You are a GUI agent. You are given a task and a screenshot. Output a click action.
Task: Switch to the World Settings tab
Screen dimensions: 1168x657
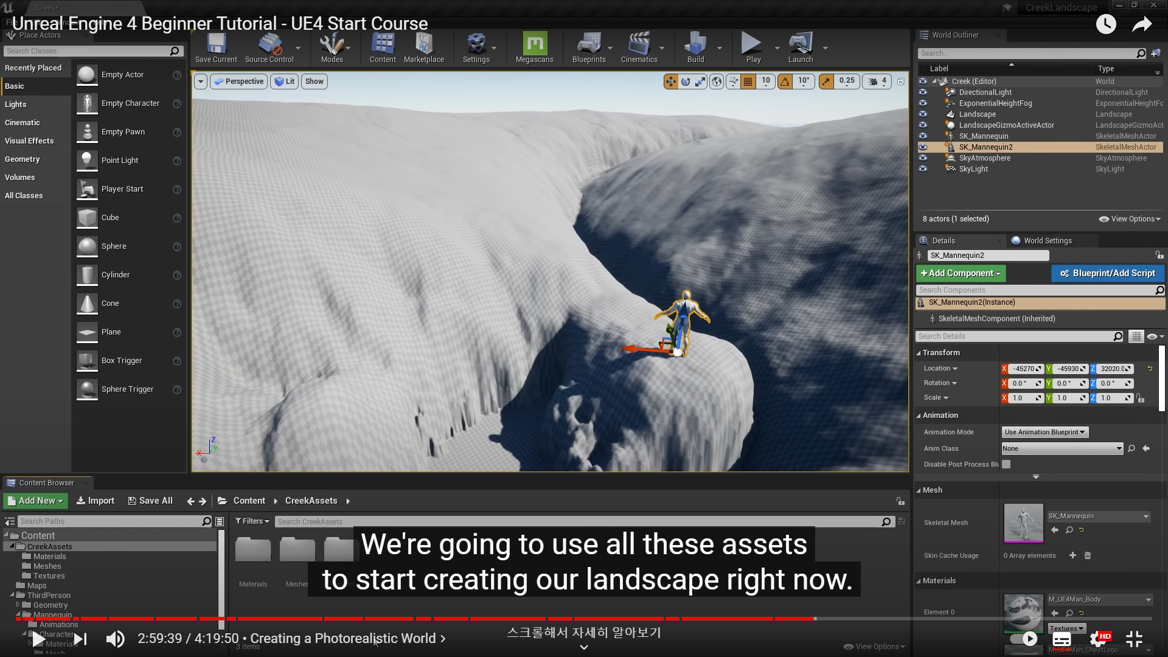(x=1046, y=241)
